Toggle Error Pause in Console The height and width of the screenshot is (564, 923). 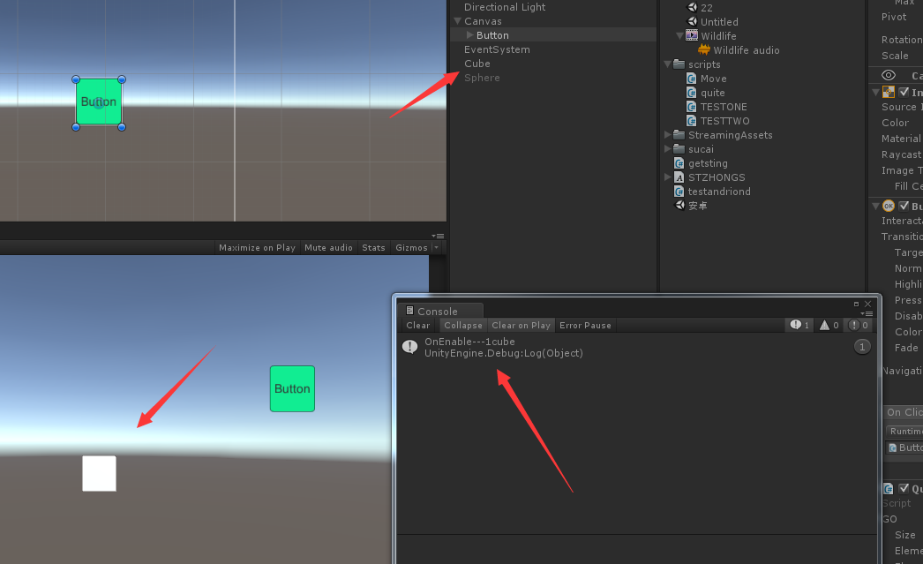click(x=585, y=325)
